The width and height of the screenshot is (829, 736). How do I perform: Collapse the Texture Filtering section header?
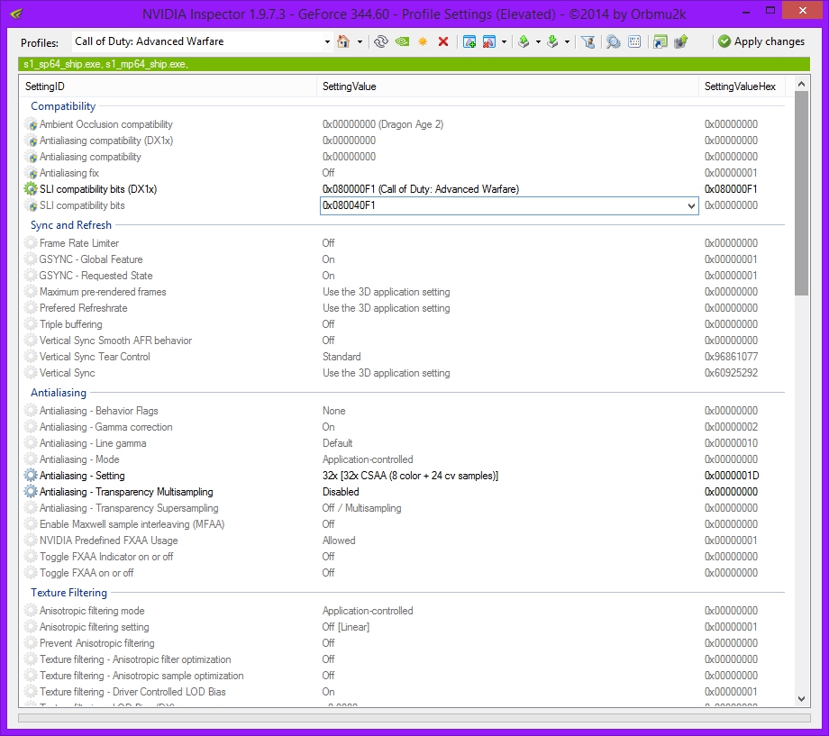68,593
